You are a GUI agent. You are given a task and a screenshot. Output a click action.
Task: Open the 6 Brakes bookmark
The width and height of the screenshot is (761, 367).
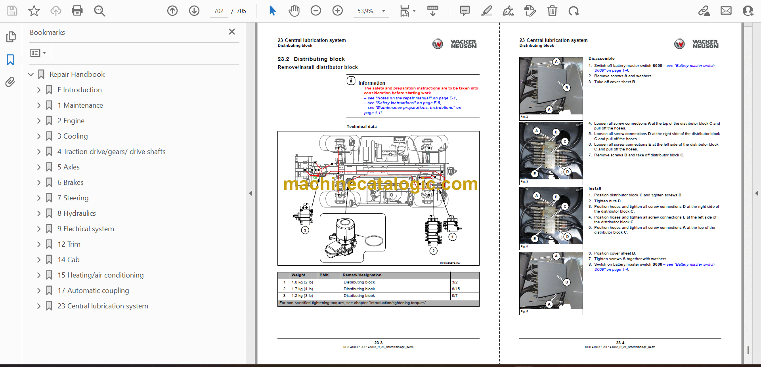point(70,183)
